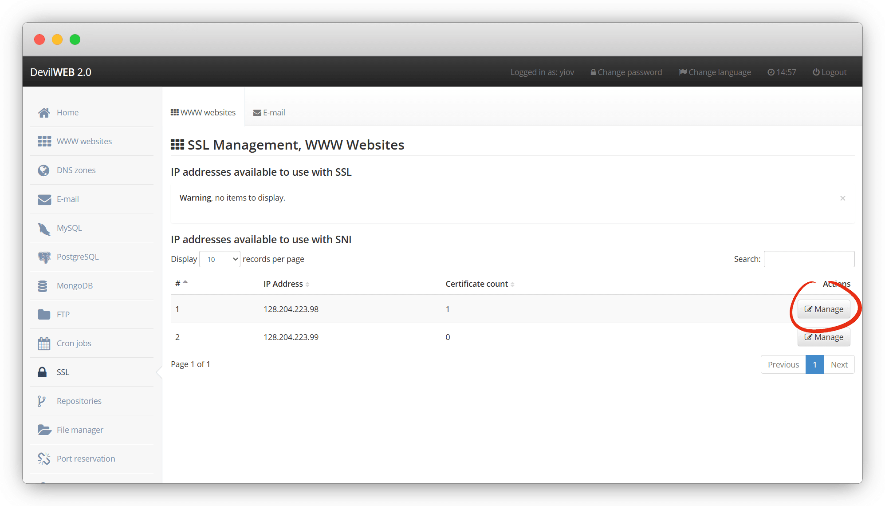The width and height of the screenshot is (885, 506).
Task: Click the Repositories branch icon
Action: point(42,401)
